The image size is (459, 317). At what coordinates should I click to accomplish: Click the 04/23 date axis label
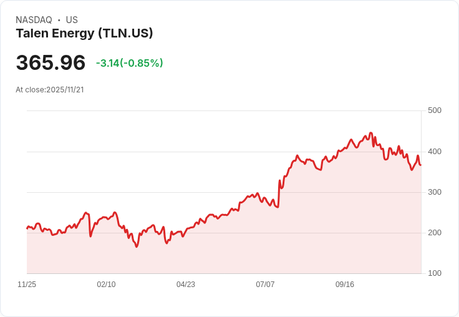(x=186, y=285)
